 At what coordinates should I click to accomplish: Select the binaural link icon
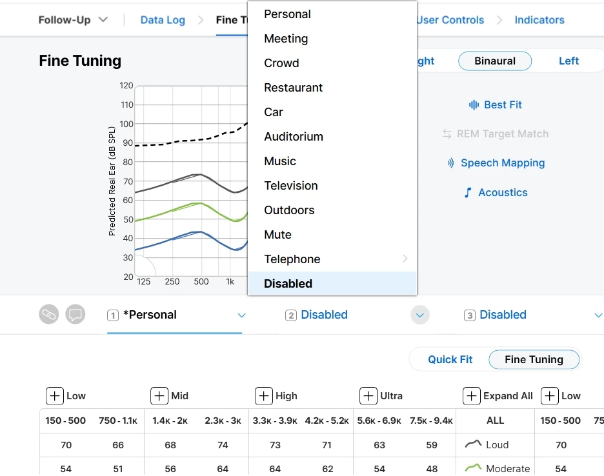click(x=49, y=314)
